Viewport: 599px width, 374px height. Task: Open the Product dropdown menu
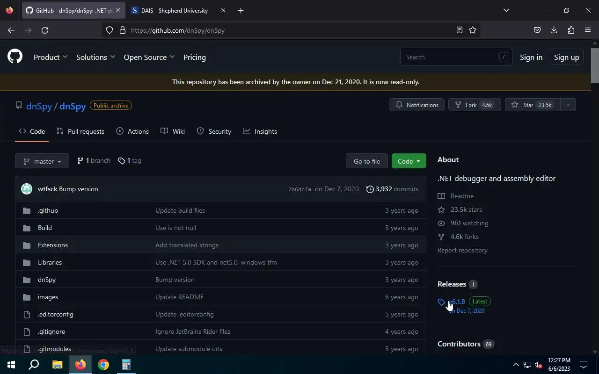tap(51, 57)
